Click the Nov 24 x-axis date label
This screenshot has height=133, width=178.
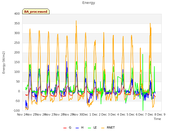pos(22,114)
